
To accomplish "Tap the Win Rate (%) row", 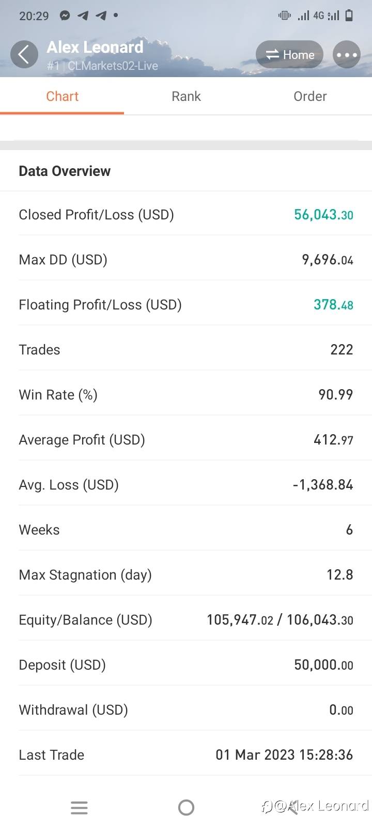I will point(186,395).
